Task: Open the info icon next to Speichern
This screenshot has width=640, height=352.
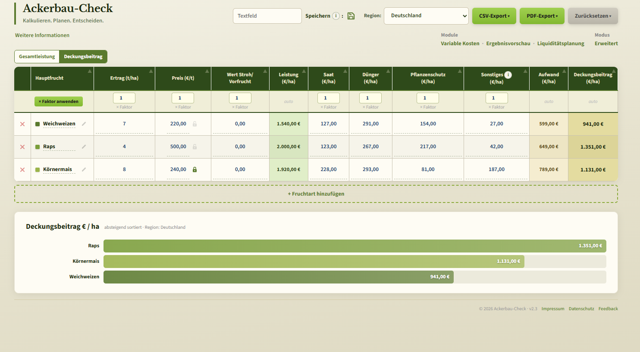Action: click(336, 16)
